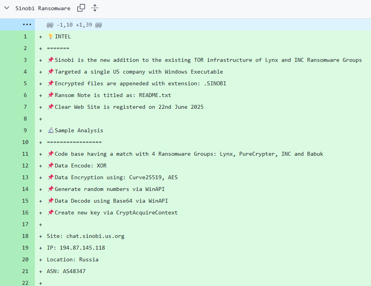Expand all lines in the diff
The image size is (371, 286).
95,8
